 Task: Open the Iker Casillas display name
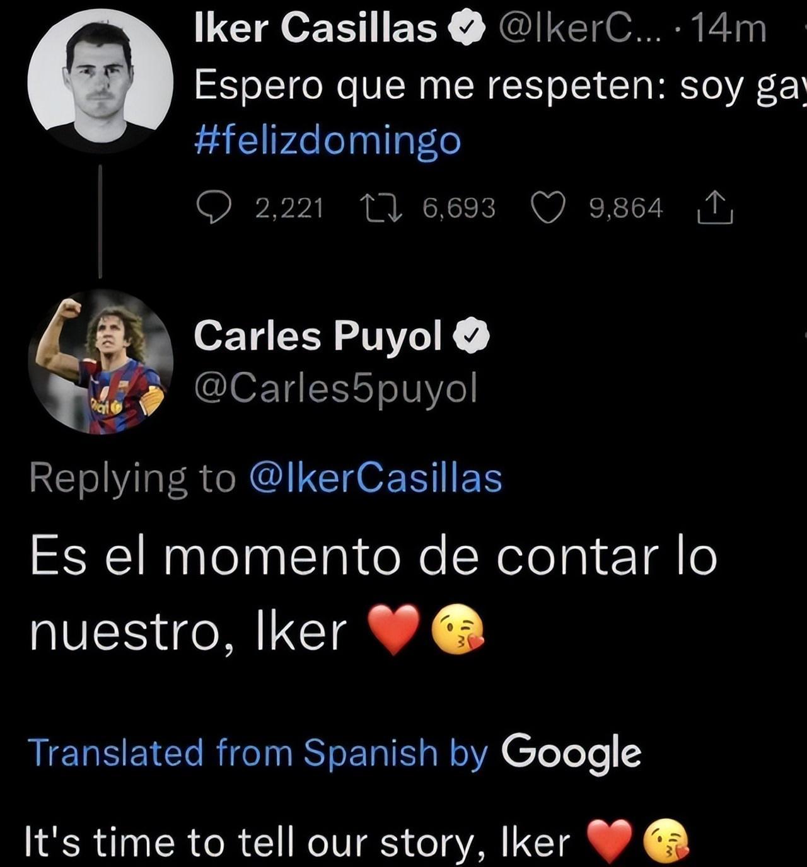click(315, 29)
